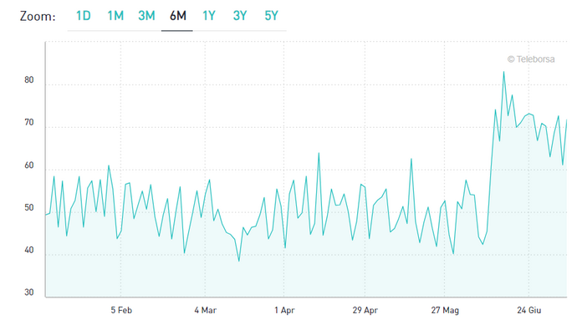This screenshot has width=577, height=335.
Task: Click the 30 y-axis label
Action: (29, 293)
